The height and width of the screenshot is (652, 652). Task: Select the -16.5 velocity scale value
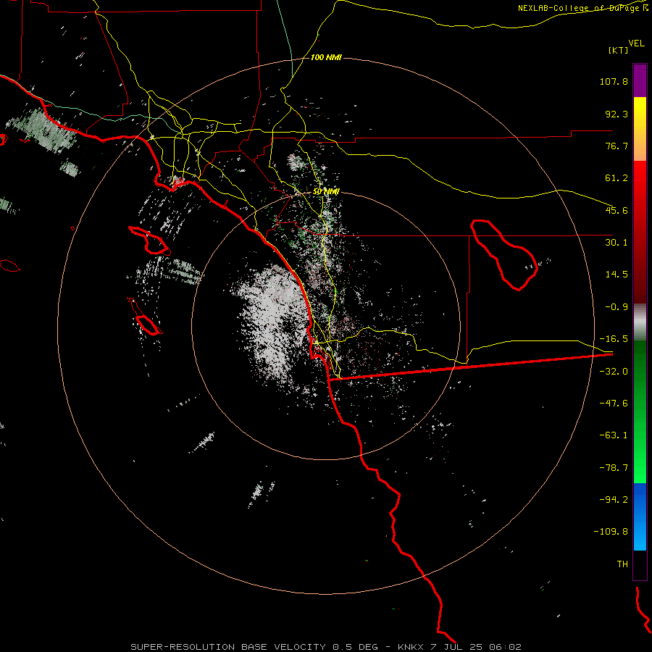point(614,339)
